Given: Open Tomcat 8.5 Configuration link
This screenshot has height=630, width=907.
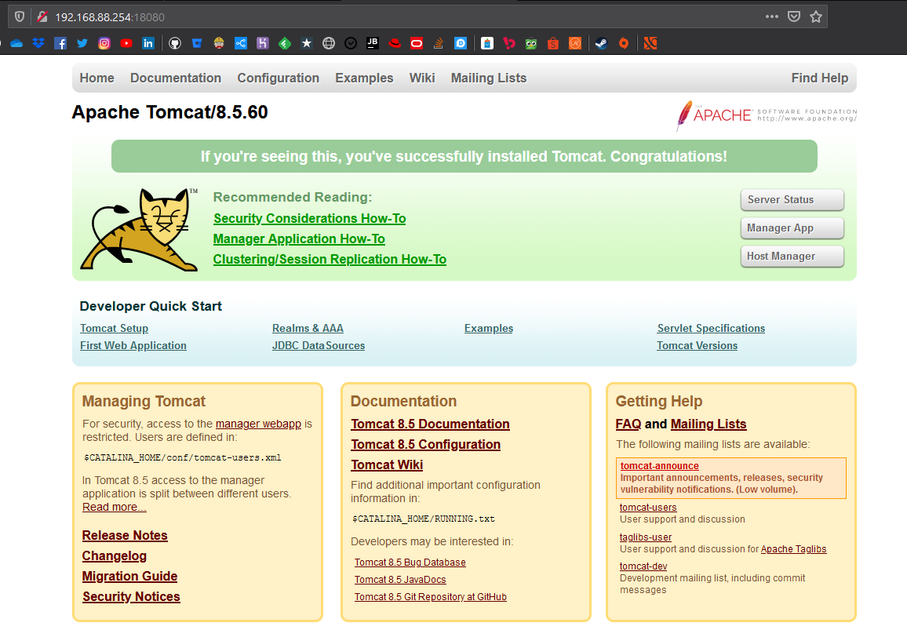Looking at the screenshot, I should (x=426, y=444).
